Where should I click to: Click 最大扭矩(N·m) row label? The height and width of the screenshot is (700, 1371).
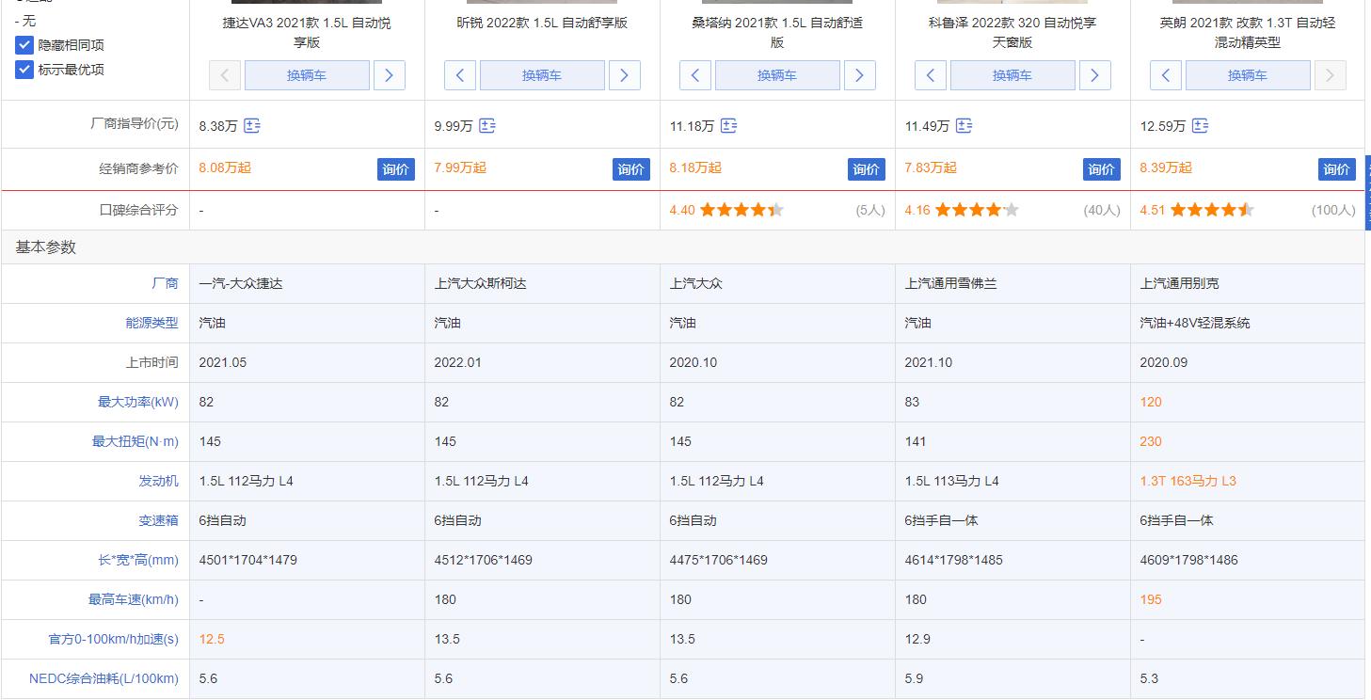(x=136, y=441)
